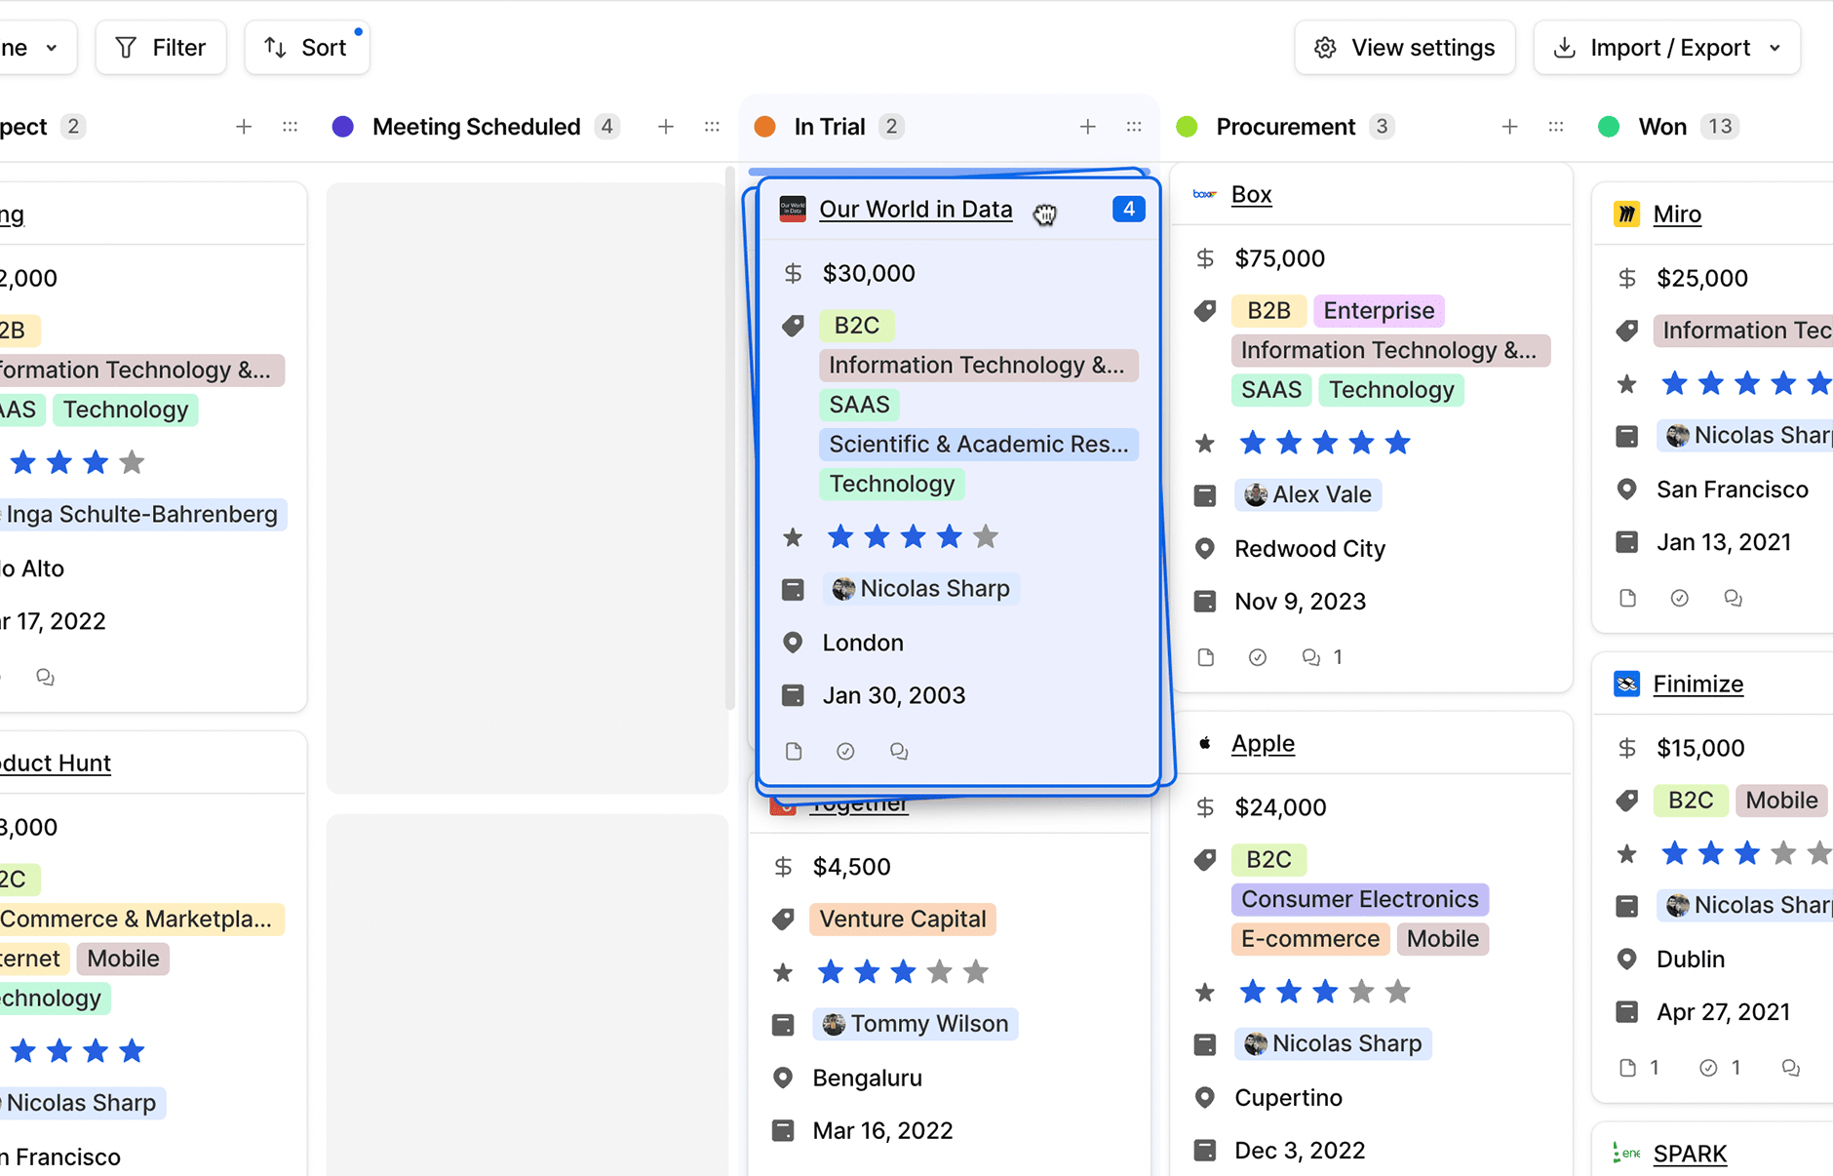1833x1176 pixels.
Task: Click the In Trial column header
Action: pyautogui.click(x=830, y=127)
